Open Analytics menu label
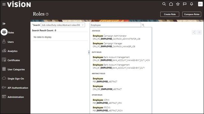The height and width of the screenshot is (114, 204). pos(12,51)
